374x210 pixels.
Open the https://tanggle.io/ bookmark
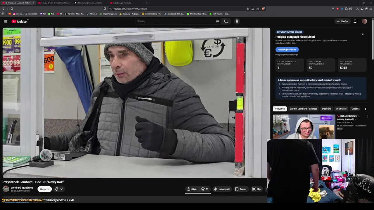(x=108, y=14)
